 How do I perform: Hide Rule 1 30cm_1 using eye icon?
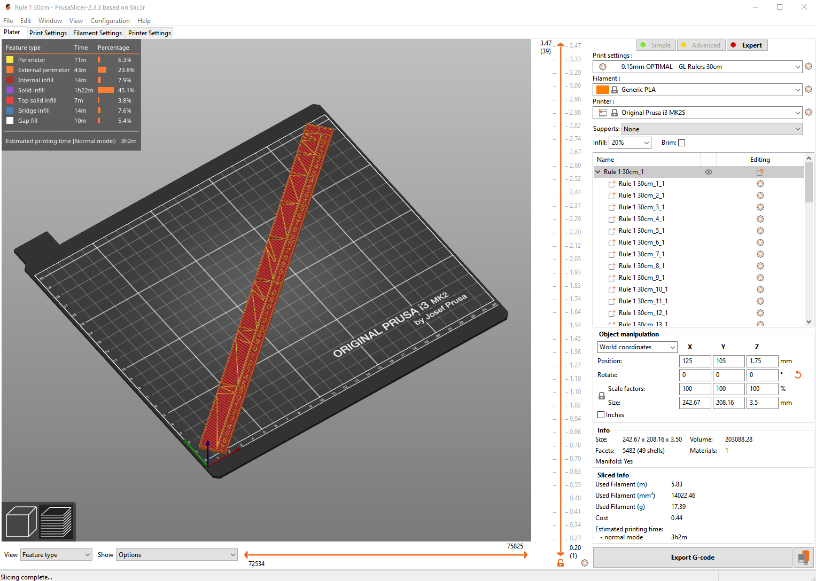tap(709, 172)
